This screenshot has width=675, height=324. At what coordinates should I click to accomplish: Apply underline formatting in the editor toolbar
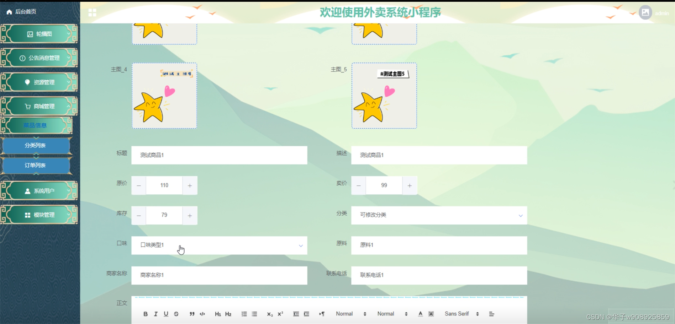pyautogui.click(x=166, y=314)
